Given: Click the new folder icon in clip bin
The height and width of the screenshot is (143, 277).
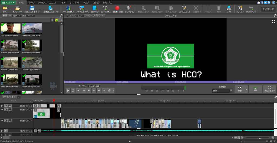Looking at the screenshot, I should click(57, 20).
